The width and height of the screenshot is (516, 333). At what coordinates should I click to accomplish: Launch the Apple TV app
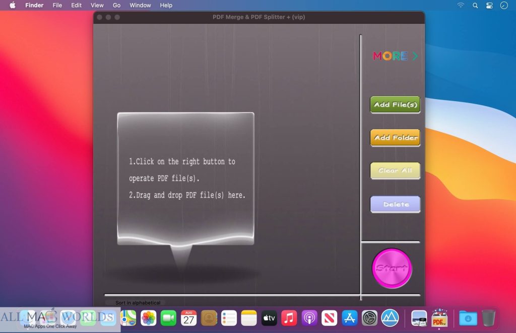pyautogui.click(x=269, y=318)
